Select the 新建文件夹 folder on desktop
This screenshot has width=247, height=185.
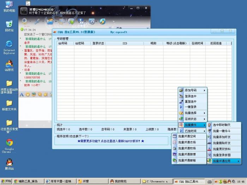(9, 105)
